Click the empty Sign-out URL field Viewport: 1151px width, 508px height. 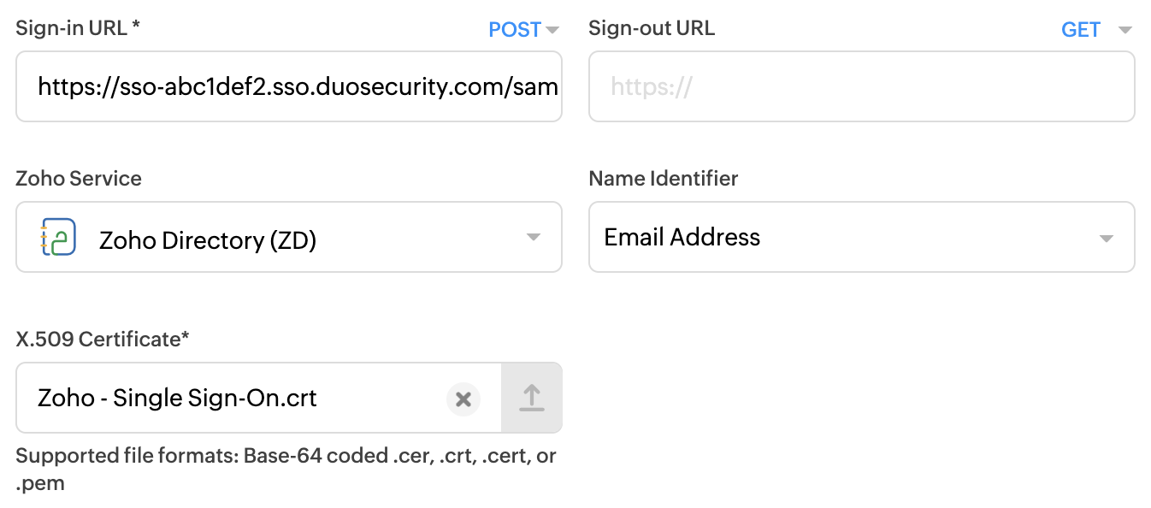pos(861,86)
